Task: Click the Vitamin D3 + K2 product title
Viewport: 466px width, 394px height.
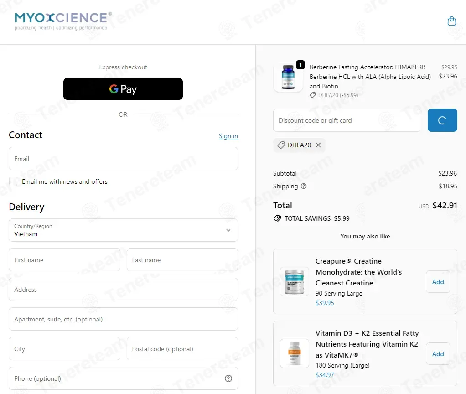Action: click(x=367, y=344)
